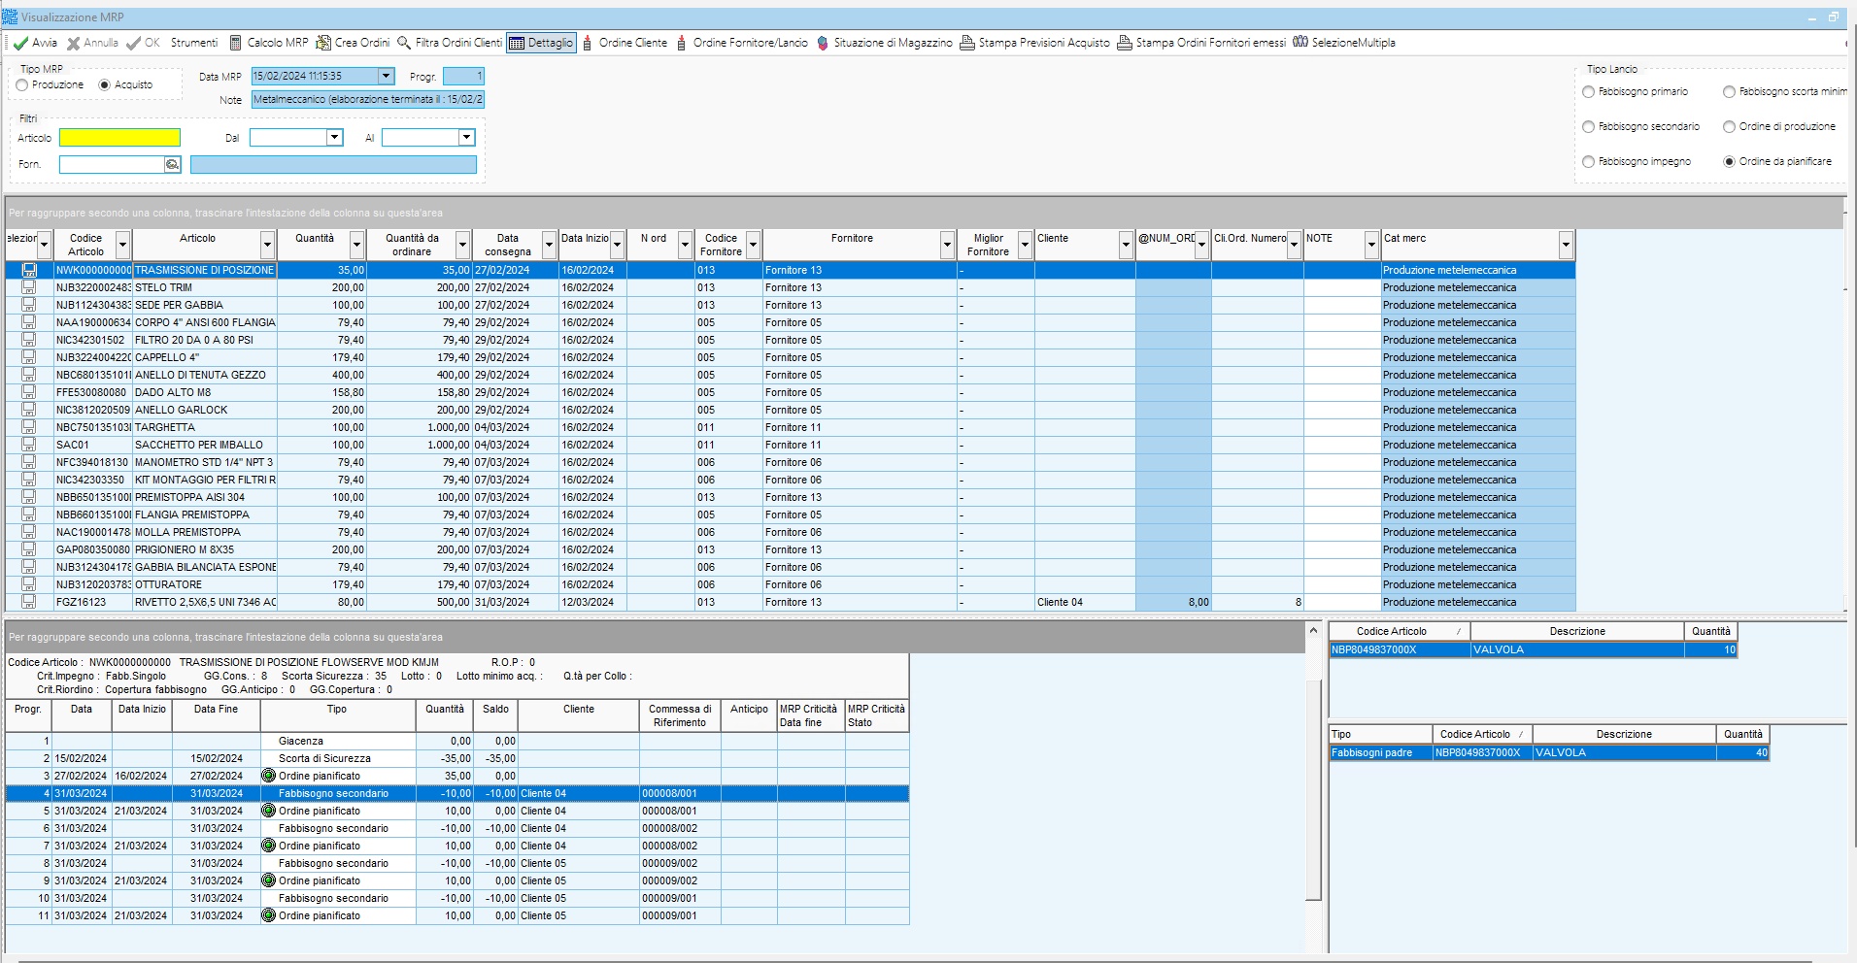1857x963 pixels.
Task: Open Filtra Ordini Clienti magnifier icon
Action: tap(404, 43)
